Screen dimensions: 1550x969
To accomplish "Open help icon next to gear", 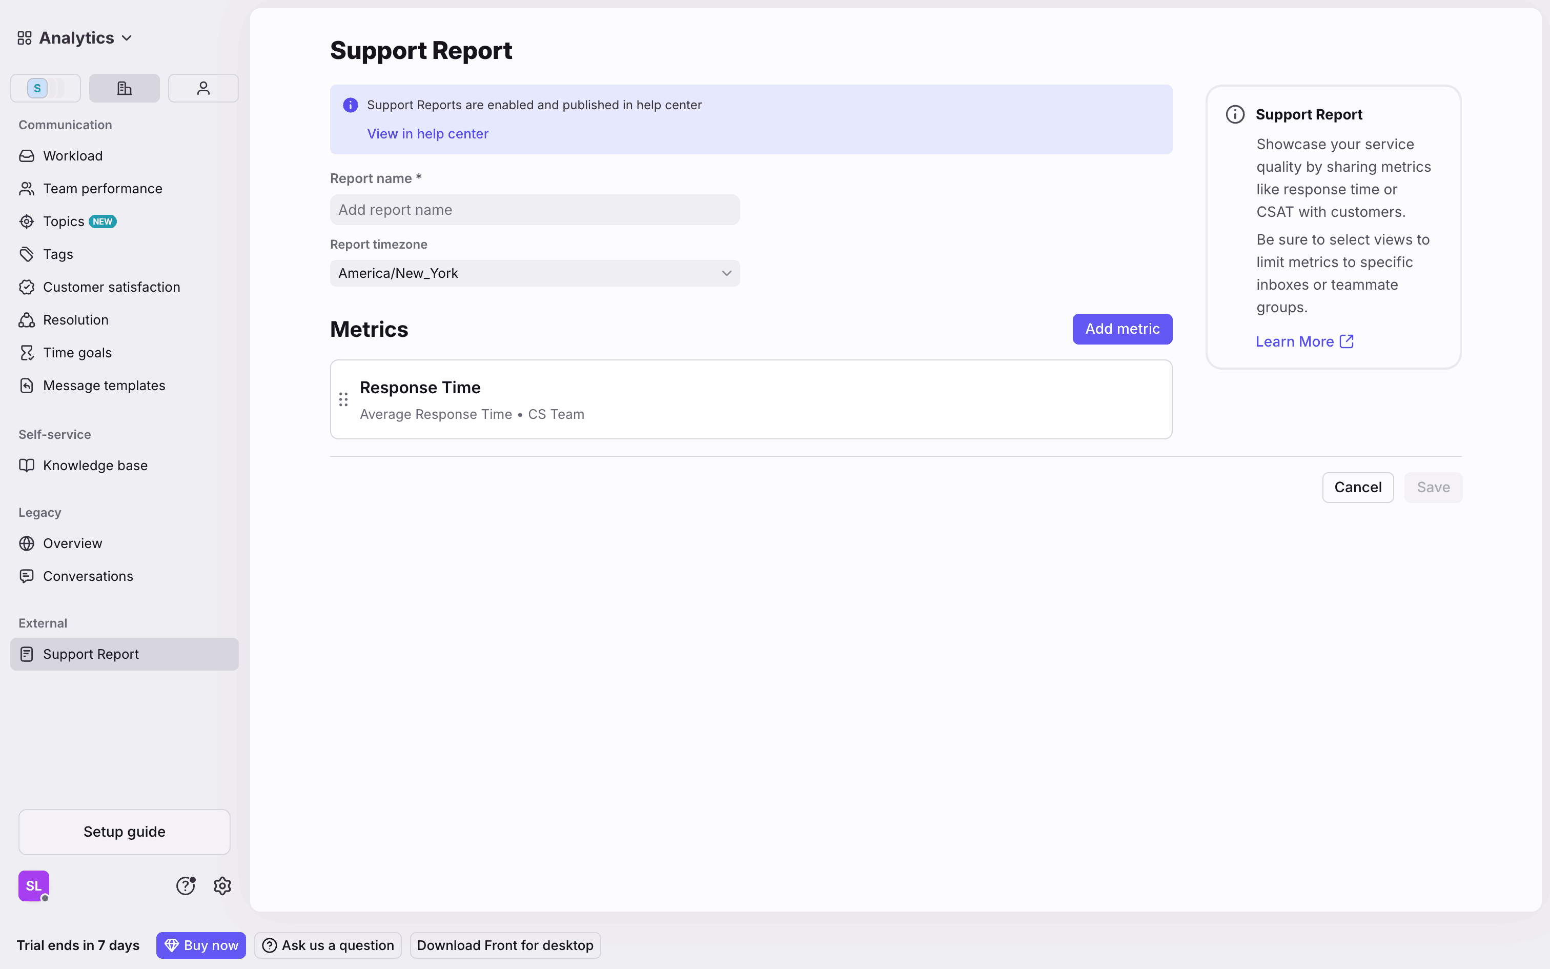I will coord(185,886).
